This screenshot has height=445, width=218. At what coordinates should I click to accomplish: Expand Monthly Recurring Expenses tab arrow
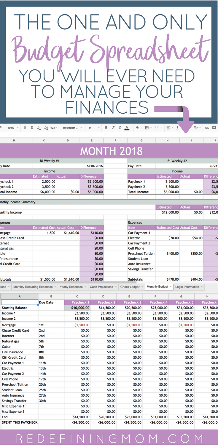tap(55, 287)
